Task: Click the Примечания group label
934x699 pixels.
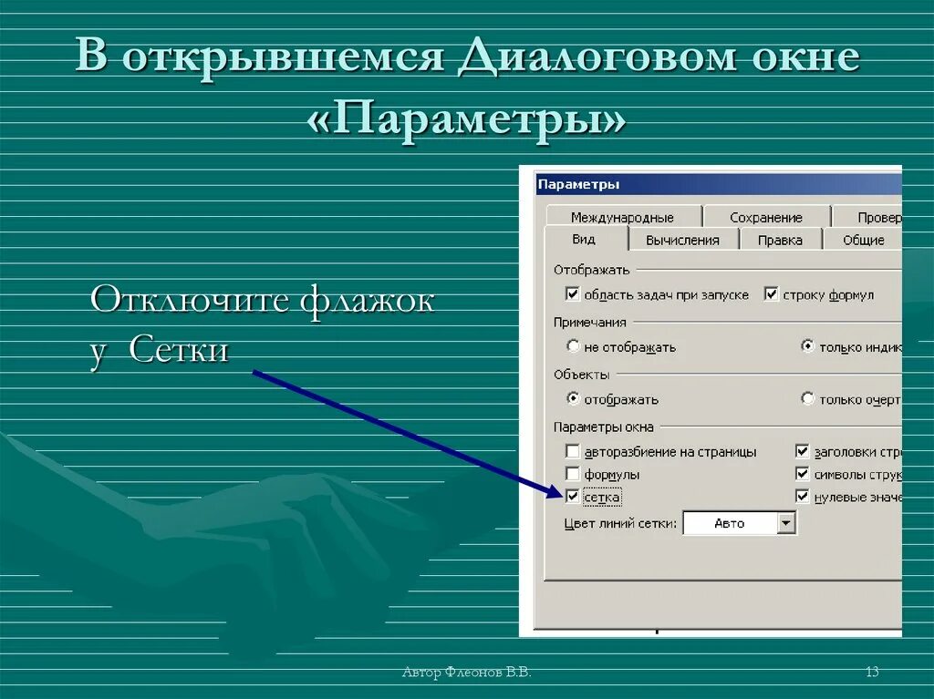Action: (590, 322)
